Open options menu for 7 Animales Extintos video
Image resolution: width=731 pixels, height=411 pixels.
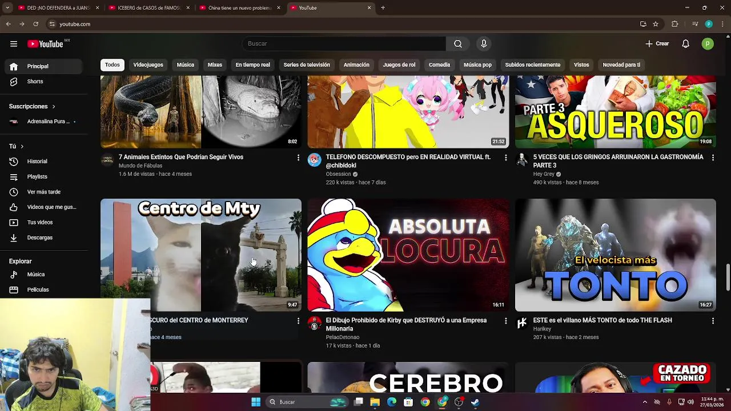tap(298, 158)
